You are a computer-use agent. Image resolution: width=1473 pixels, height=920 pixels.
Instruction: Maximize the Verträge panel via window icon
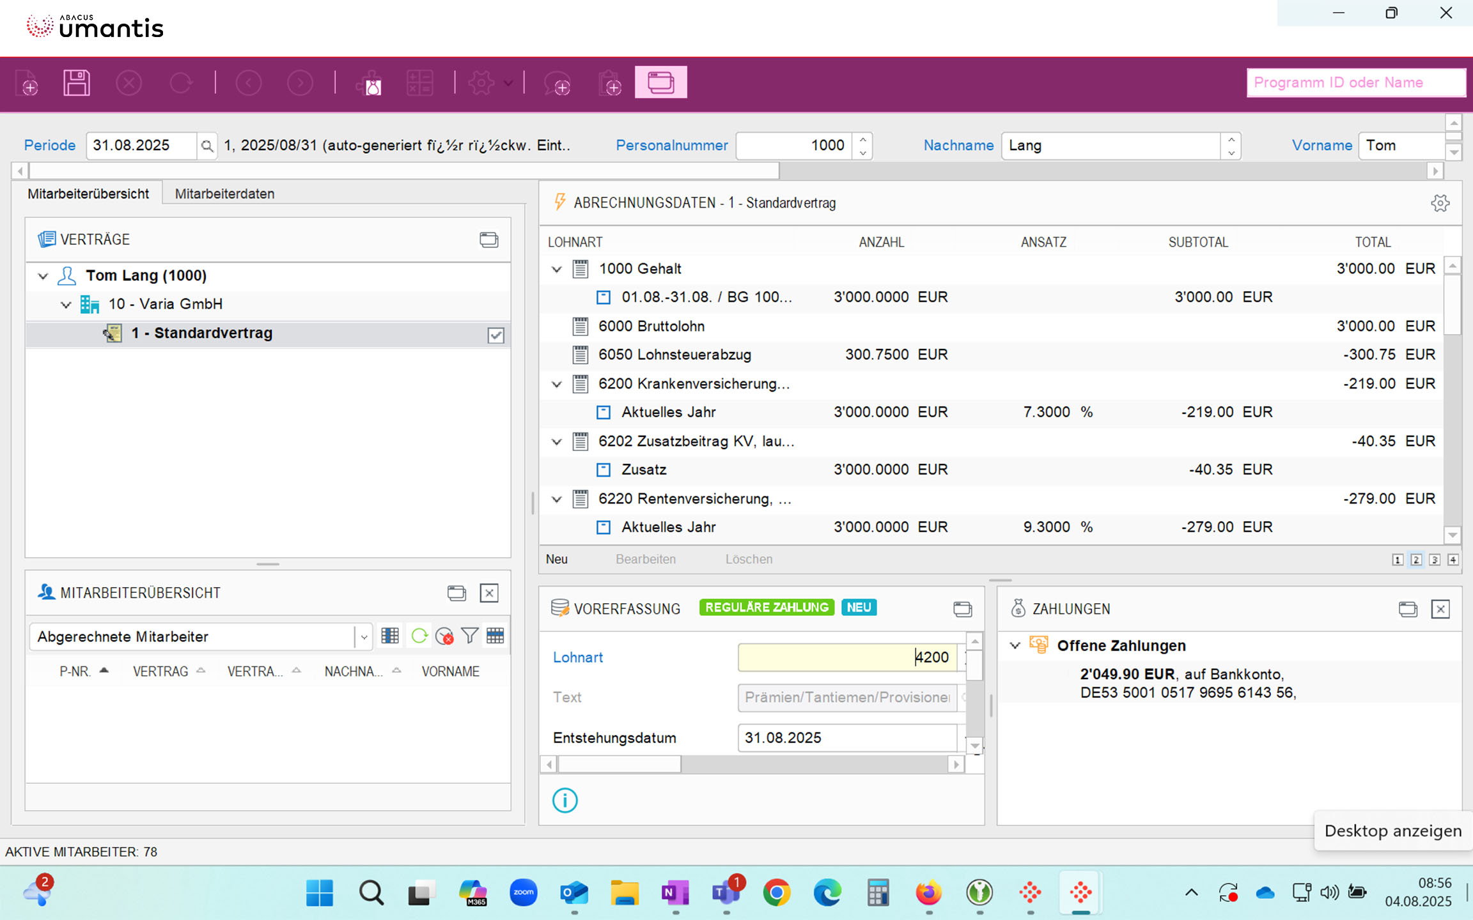coord(489,240)
